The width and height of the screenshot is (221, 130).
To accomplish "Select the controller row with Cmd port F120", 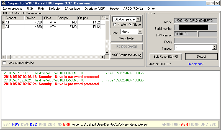I will pyautogui.click(x=53, y=27).
